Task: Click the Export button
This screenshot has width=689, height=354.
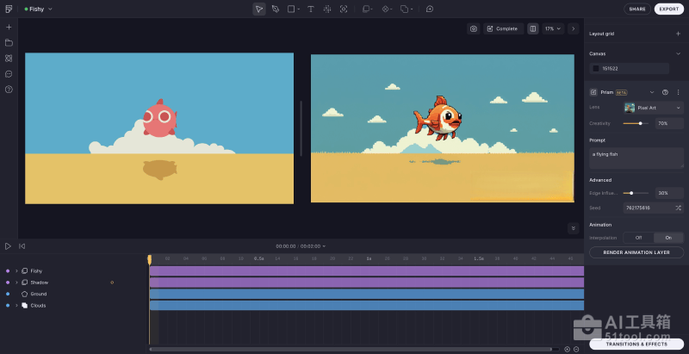Action: 668,9
